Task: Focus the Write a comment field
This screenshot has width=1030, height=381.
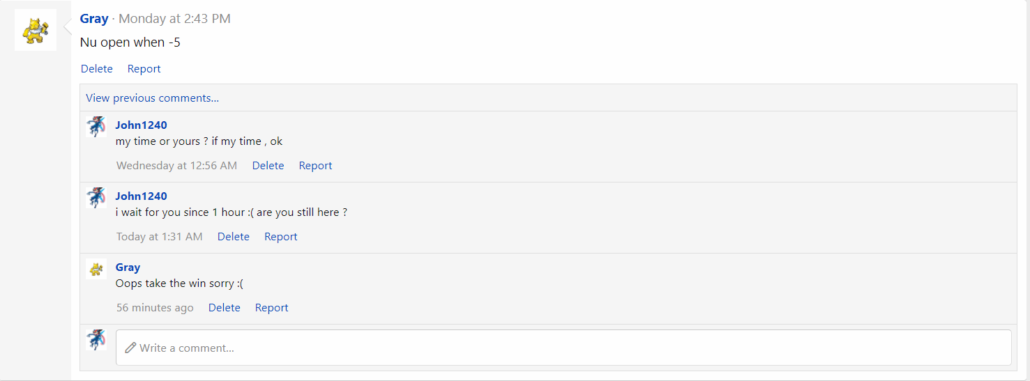Action: 563,348
